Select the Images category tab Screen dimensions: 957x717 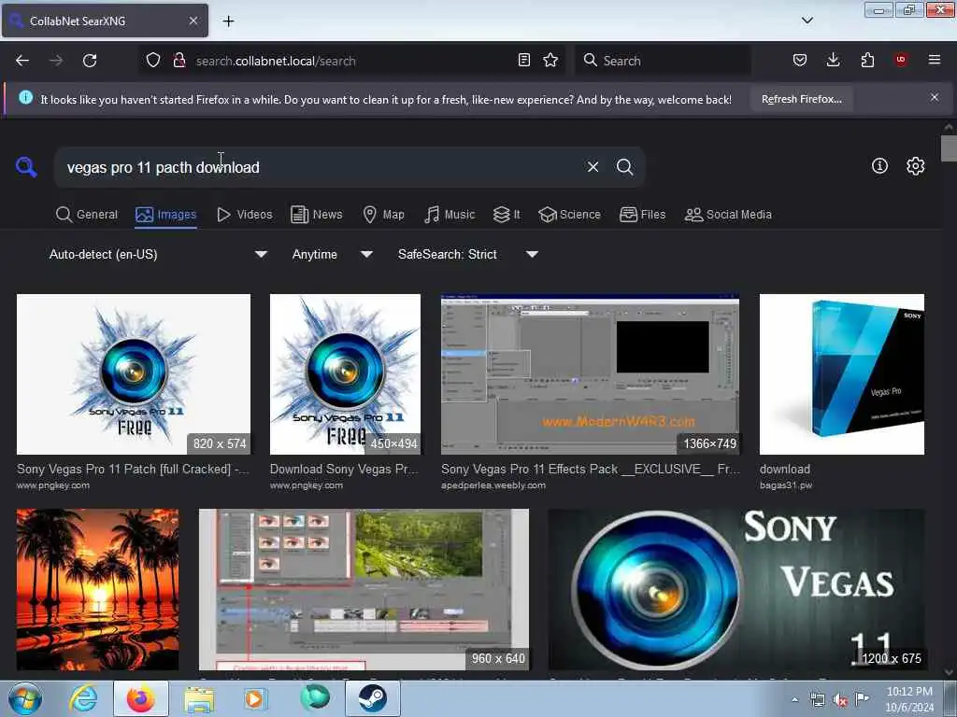[166, 215]
